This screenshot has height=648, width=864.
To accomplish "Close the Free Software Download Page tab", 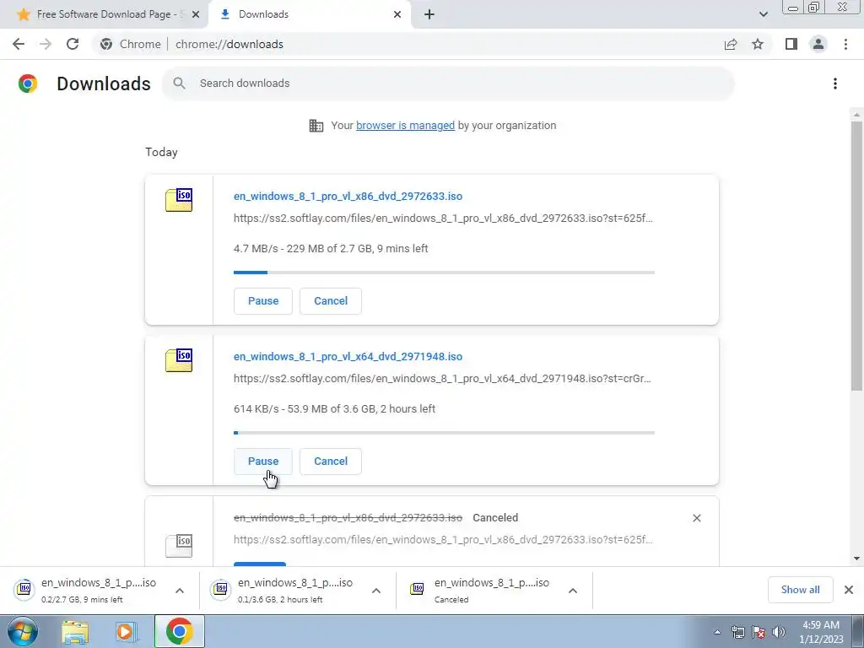I will point(196,14).
